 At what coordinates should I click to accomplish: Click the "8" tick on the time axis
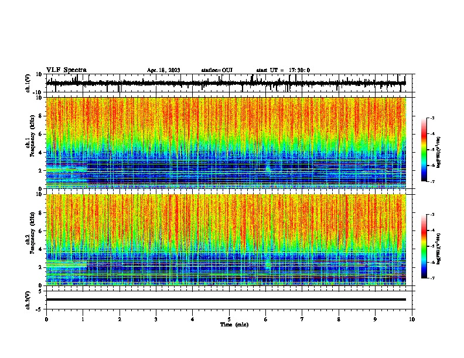click(339, 319)
